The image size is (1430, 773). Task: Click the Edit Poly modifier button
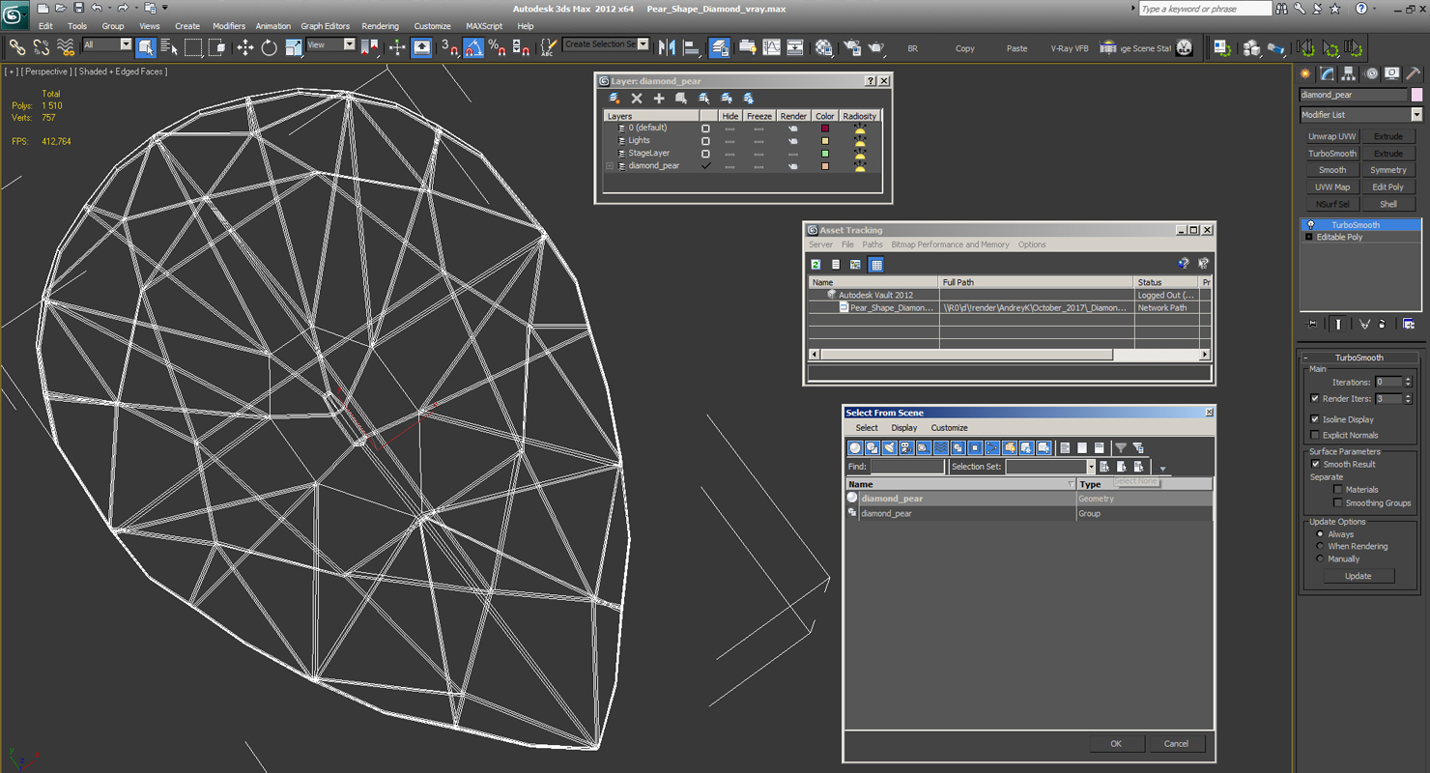(x=1388, y=187)
